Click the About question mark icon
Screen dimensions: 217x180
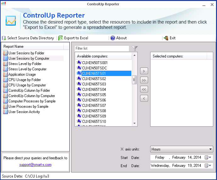[x=113, y=38]
